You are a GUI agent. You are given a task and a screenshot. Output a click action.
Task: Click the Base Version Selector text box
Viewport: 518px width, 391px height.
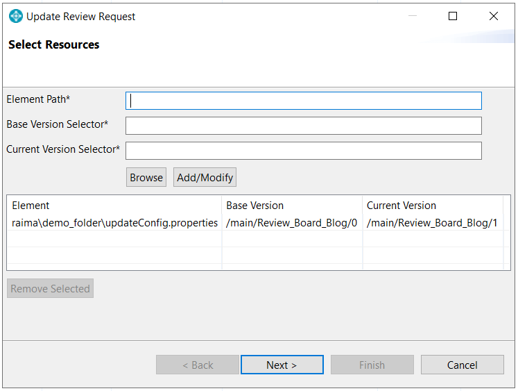303,126
